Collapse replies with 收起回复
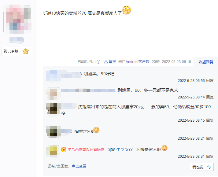The width and height of the screenshot is (218, 177). [206, 62]
